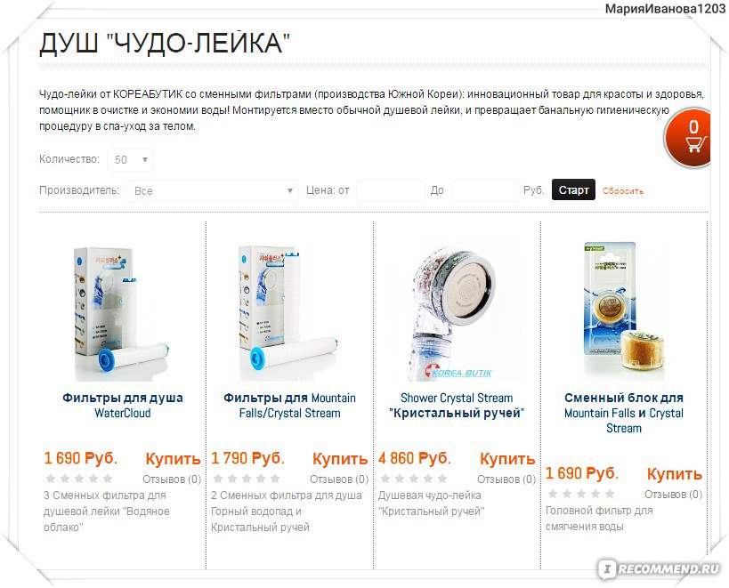Image resolution: width=729 pixels, height=588 pixels.
Task: Click the До maximum price field
Action: tap(485, 191)
